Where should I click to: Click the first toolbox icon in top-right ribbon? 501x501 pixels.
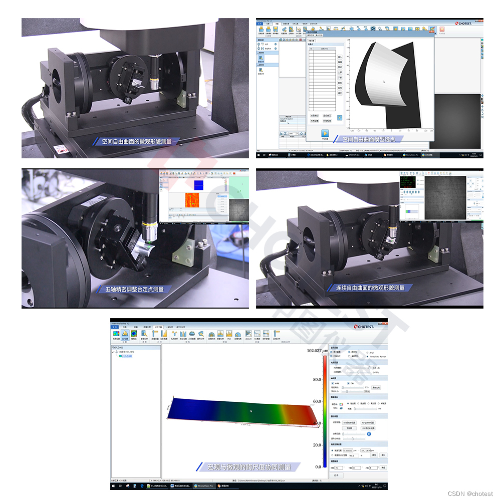pos(262,30)
